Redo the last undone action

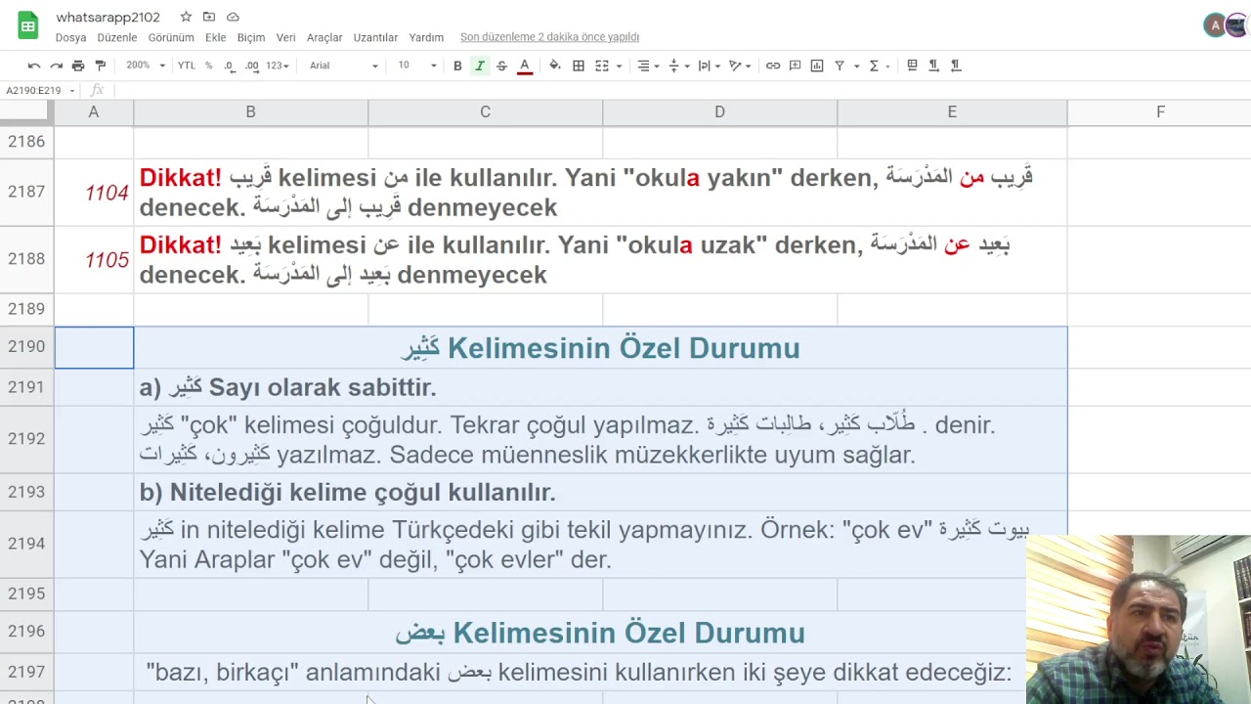pyautogui.click(x=56, y=66)
